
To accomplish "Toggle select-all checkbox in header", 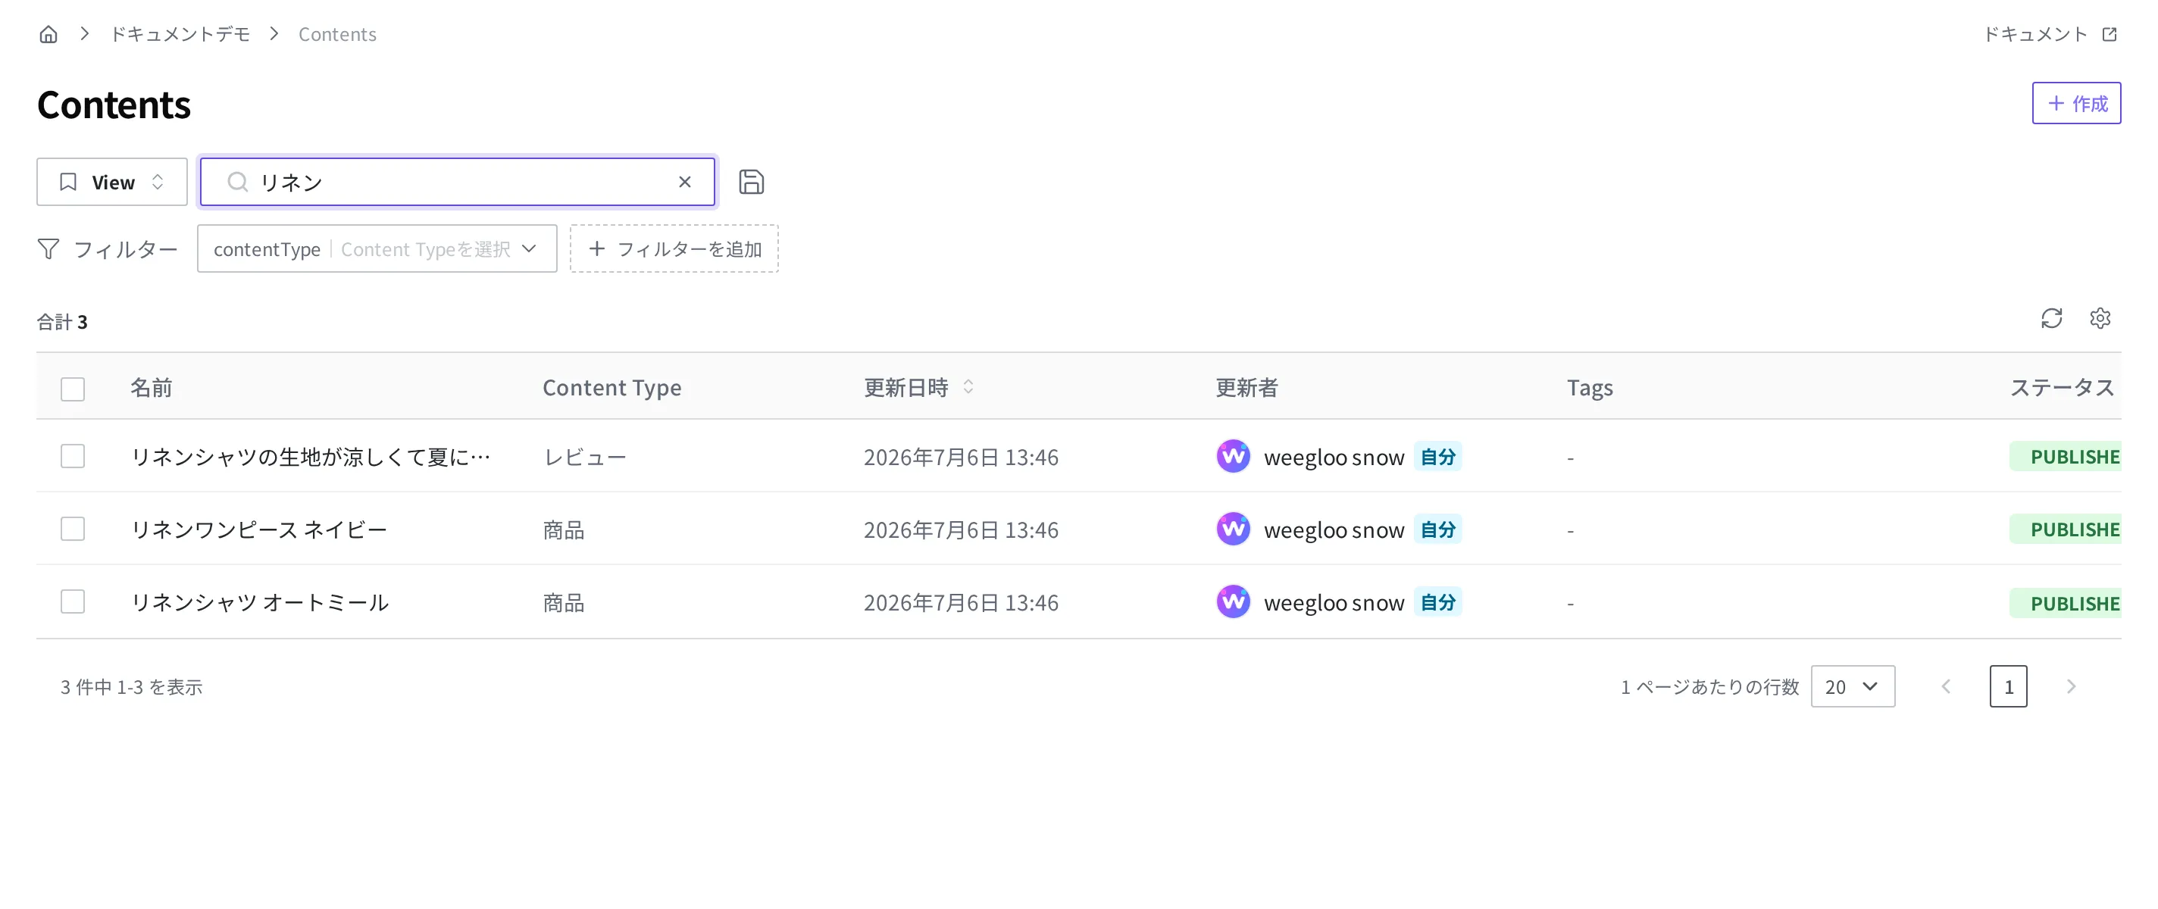I will (x=73, y=389).
